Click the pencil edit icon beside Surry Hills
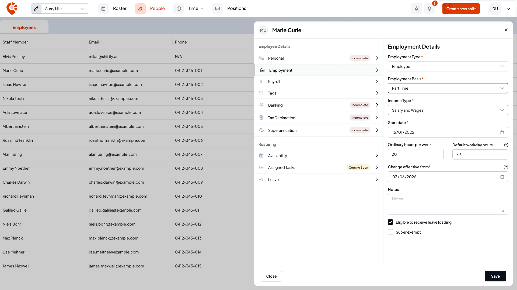 tap(36, 9)
